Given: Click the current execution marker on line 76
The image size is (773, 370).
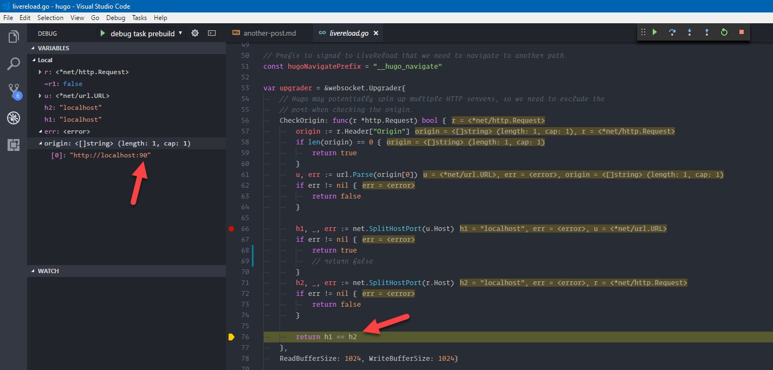Looking at the screenshot, I should point(231,337).
